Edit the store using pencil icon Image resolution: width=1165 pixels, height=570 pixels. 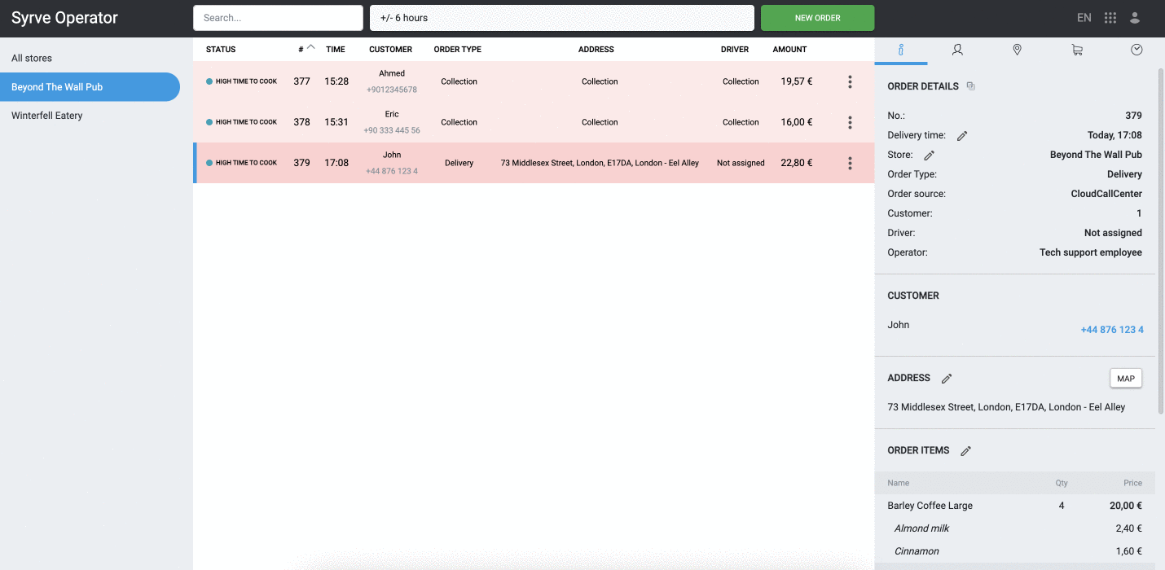point(929,156)
